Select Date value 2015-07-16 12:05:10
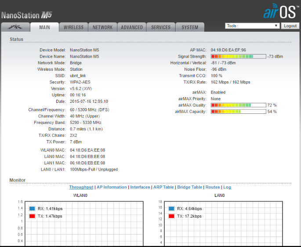This screenshot has height=247, width=301. [89, 101]
